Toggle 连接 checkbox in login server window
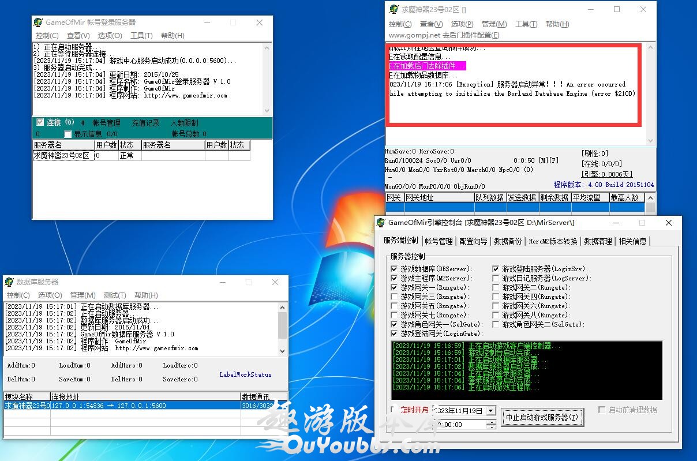 point(40,122)
